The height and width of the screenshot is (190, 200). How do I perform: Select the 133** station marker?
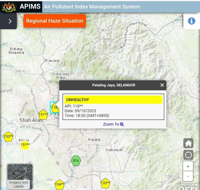pyautogui.click(x=105, y=183)
